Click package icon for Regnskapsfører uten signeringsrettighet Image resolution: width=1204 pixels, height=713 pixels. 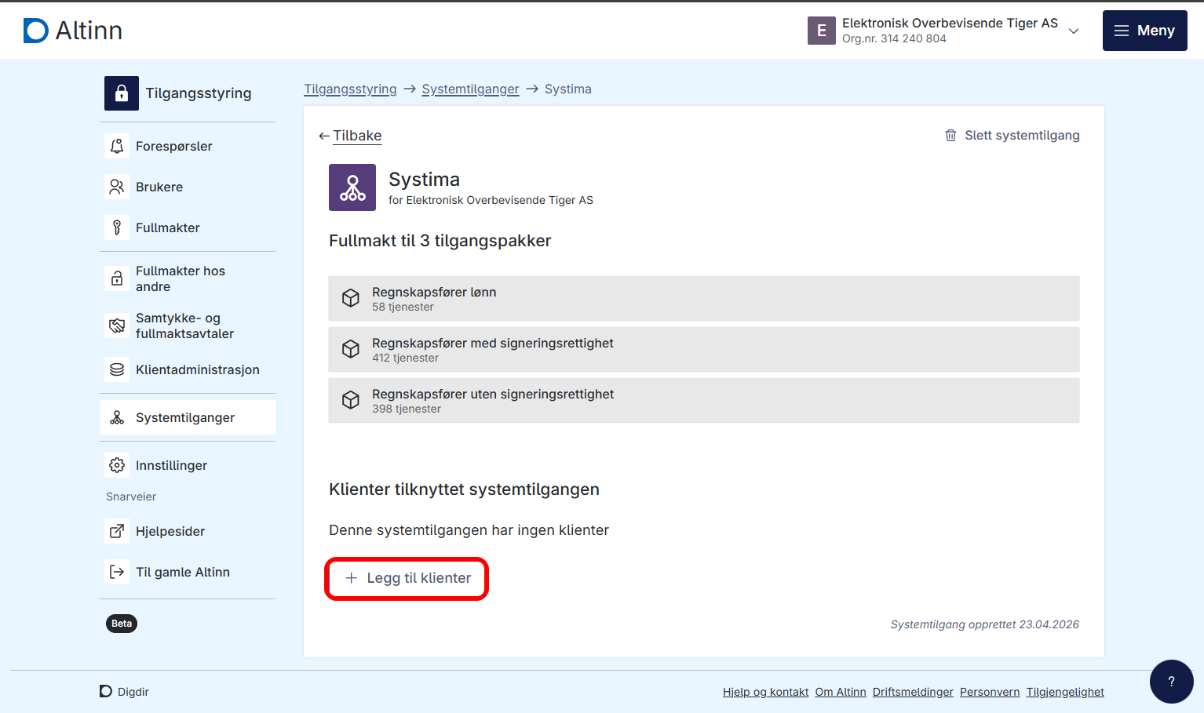(x=351, y=400)
